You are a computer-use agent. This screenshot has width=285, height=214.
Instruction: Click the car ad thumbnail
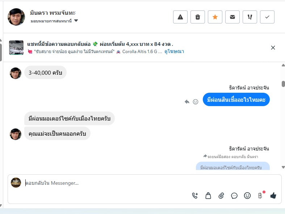pos(16,48)
